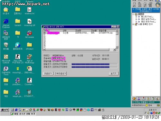161x121 pixels.
Task: Select the 나를 등록한 친구 tree node label
Action: (x=145, y=24)
